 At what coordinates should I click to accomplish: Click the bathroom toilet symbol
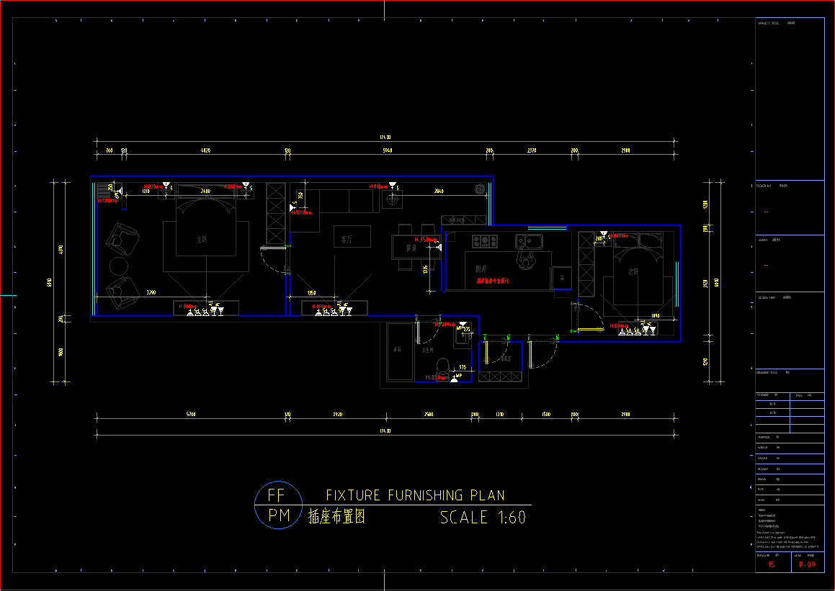click(442, 364)
